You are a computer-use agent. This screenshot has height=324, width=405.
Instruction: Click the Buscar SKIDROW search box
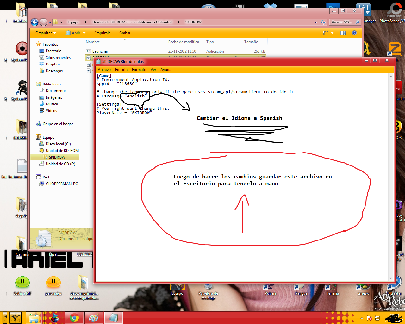point(345,22)
